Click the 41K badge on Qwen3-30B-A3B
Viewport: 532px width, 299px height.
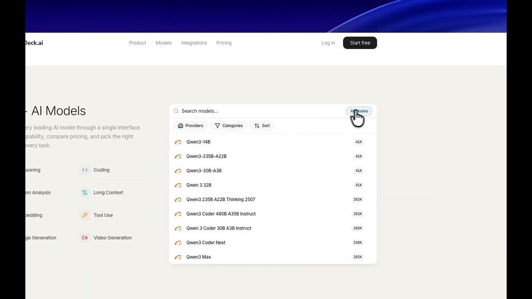pos(358,171)
